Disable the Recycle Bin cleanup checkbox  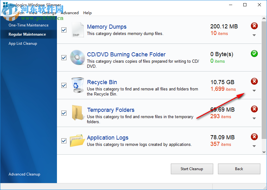coord(64,85)
